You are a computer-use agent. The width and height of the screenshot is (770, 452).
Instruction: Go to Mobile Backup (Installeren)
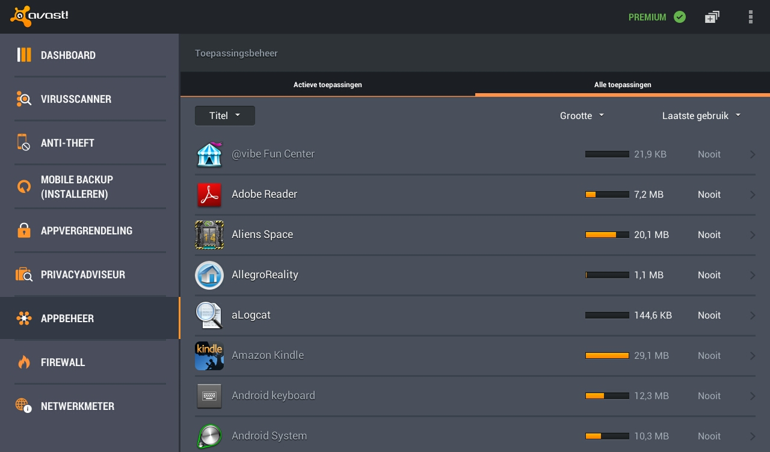[x=90, y=187]
